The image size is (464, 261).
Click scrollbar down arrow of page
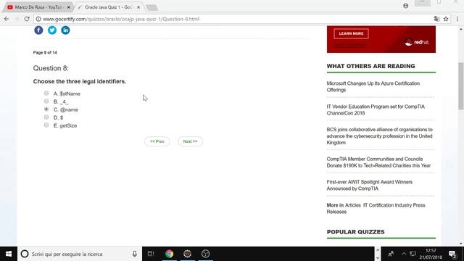coord(461,244)
